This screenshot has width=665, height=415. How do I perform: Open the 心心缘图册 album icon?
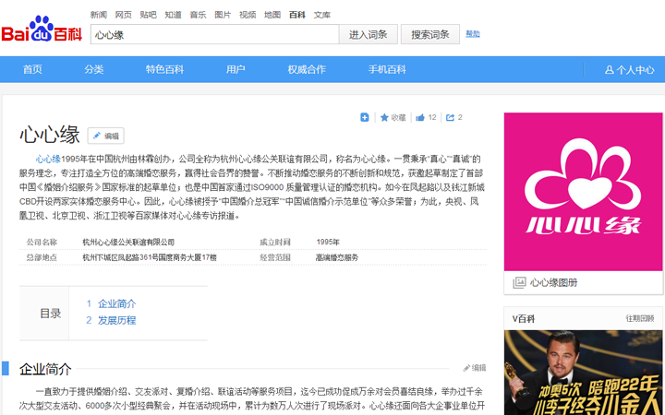coord(519,282)
